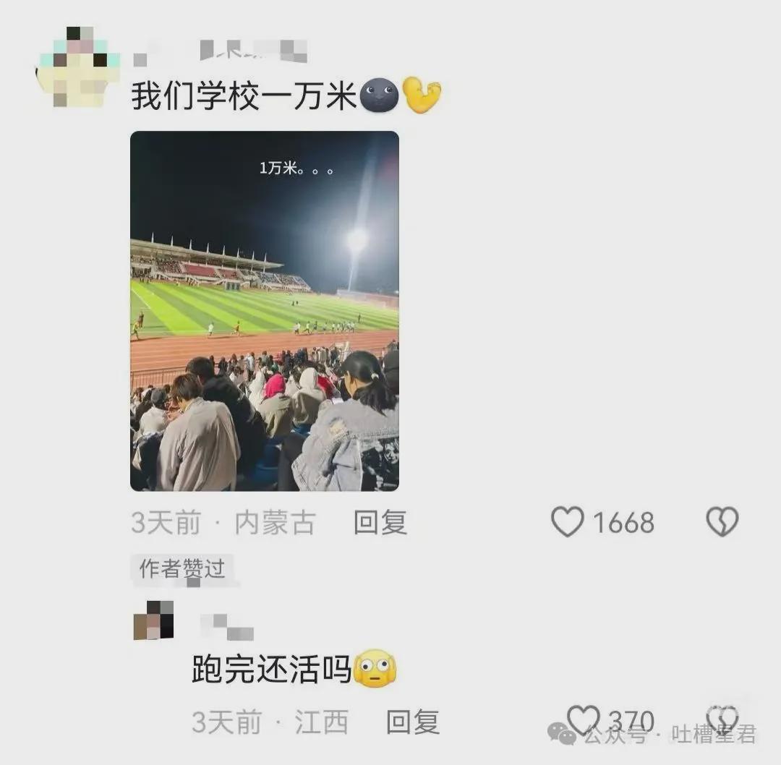The width and height of the screenshot is (781, 765).
Task: Reply to the 内蒙古 comment using 回复
Action: 380,523
